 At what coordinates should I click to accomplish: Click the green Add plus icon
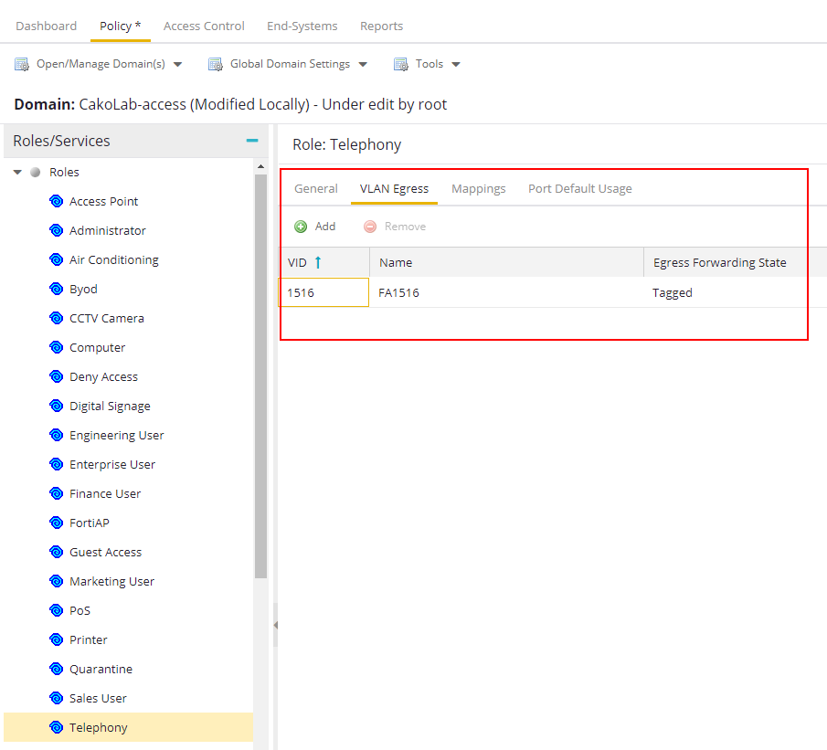point(301,227)
